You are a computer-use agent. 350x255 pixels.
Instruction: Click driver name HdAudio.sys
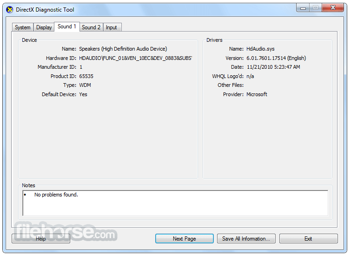click(x=260, y=49)
